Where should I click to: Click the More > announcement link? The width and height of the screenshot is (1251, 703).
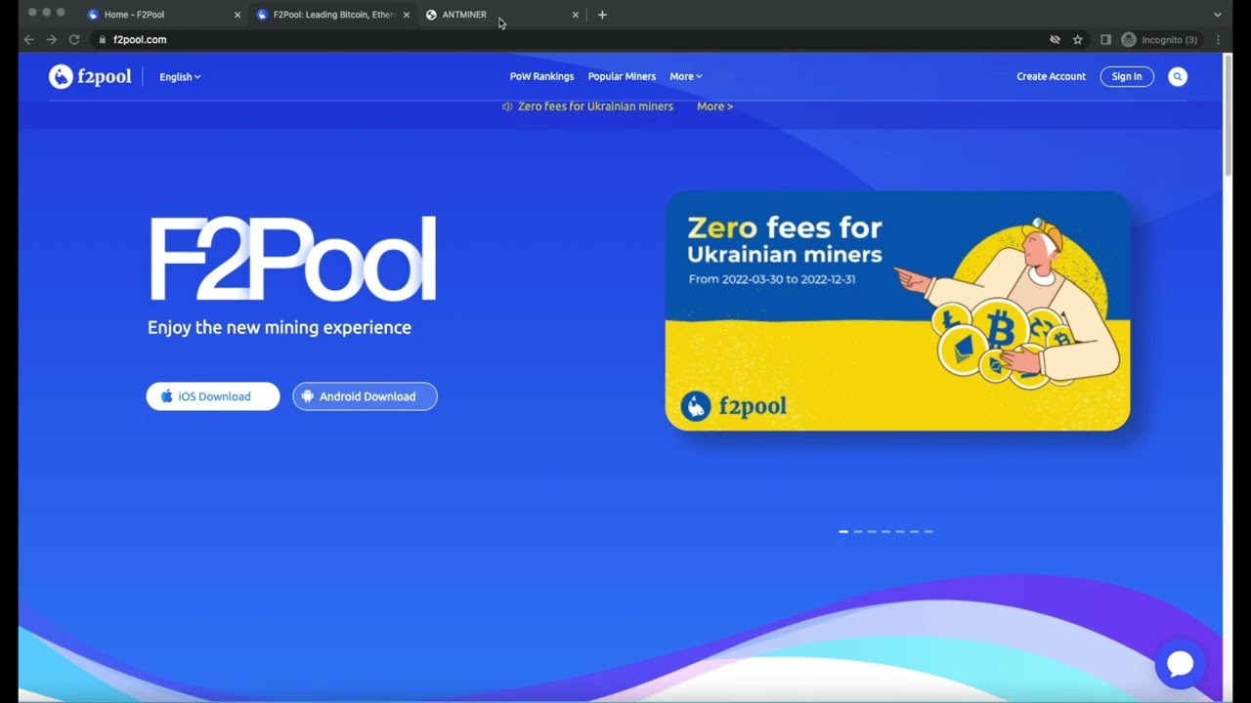tap(714, 106)
